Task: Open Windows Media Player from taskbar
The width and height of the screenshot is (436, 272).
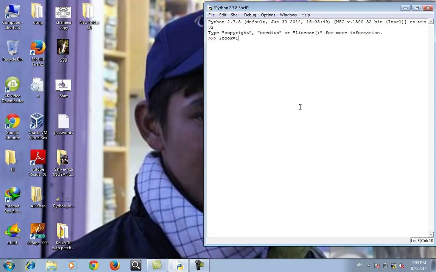Action: coord(72,266)
